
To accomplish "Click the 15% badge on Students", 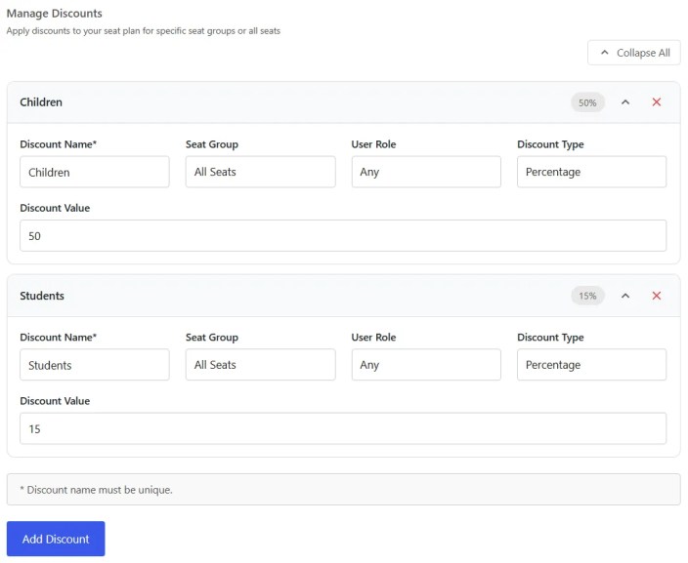I will 587,296.
